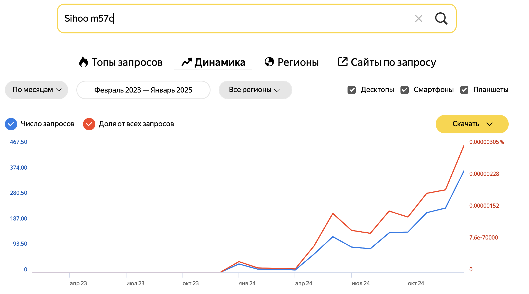Screen dimensions: 529x294
Task: Click the 93,50 left axis value
Action: tap(20, 244)
